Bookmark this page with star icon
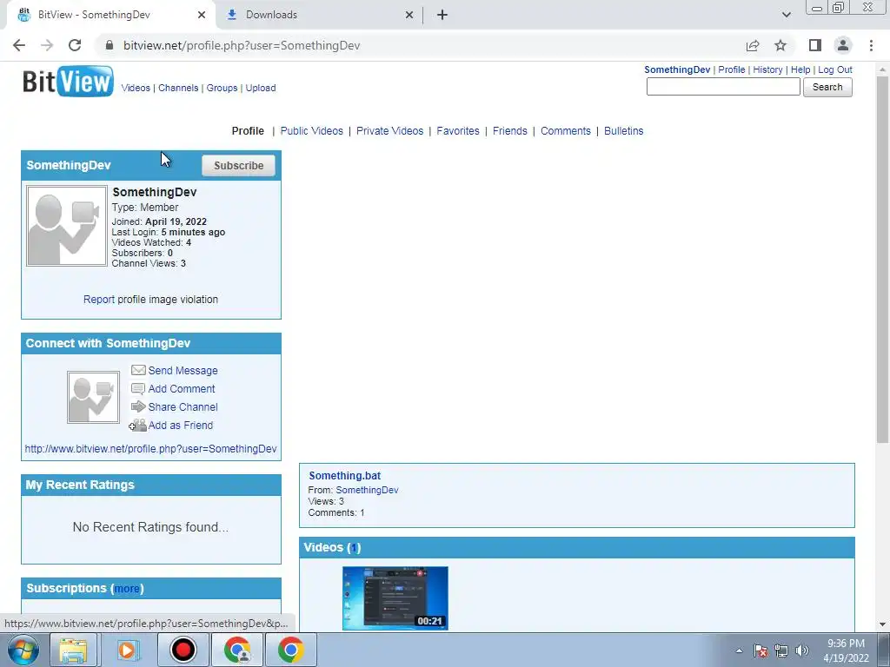Image resolution: width=890 pixels, height=667 pixels. [x=780, y=45]
